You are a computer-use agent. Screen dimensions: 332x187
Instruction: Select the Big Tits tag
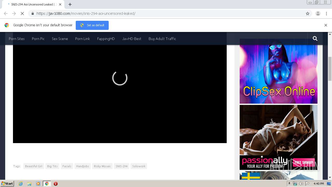coord(52,166)
